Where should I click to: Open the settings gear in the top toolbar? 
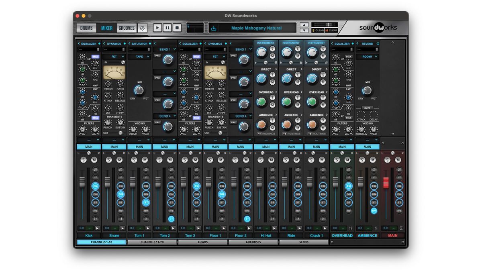tap(141, 28)
